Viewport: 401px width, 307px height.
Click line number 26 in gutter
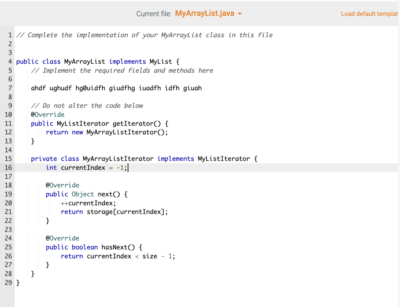pyautogui.click(x=8, y=256)
